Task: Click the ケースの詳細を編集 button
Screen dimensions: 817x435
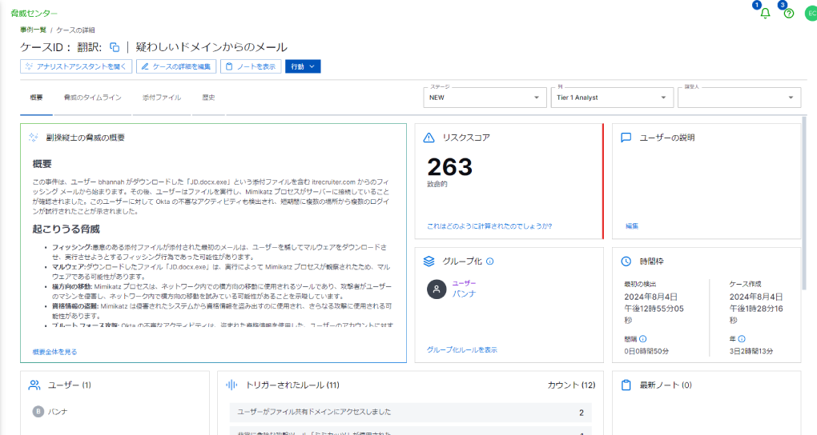Action: pyautogui.click(x=176, y=66)
